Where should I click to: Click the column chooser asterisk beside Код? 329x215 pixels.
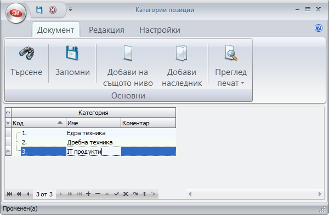coord(8,123)
